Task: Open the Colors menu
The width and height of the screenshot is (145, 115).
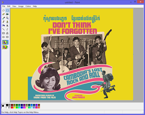Action: pos(28,6)
